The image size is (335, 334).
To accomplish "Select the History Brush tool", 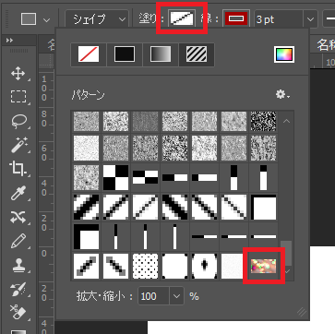I will coord(18,289).
